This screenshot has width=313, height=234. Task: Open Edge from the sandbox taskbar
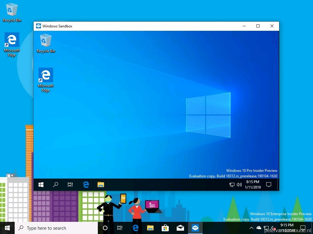(x=86, y=184)
